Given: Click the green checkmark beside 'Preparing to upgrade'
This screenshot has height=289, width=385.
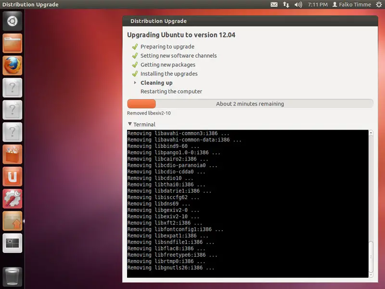Looking at the screenshot, I should [135, 46].
